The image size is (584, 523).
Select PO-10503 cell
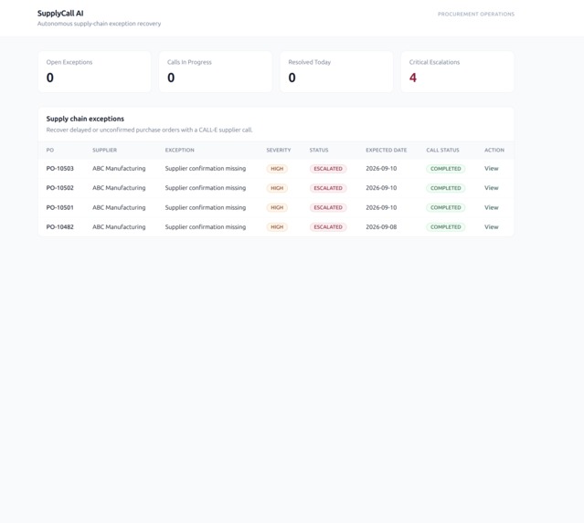(60, 169)
